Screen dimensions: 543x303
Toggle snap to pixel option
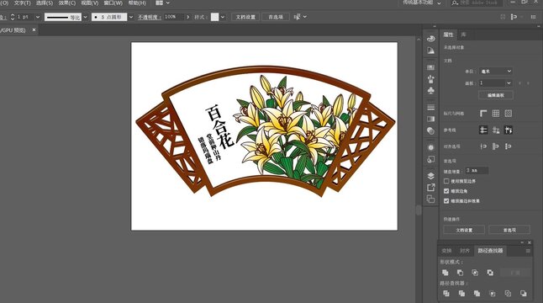click(496, 146)
